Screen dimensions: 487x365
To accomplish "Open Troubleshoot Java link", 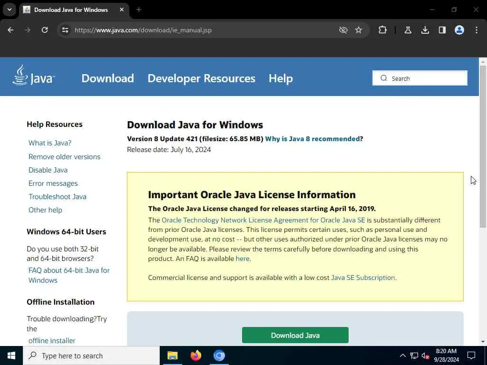I will (x=58, y=197).
